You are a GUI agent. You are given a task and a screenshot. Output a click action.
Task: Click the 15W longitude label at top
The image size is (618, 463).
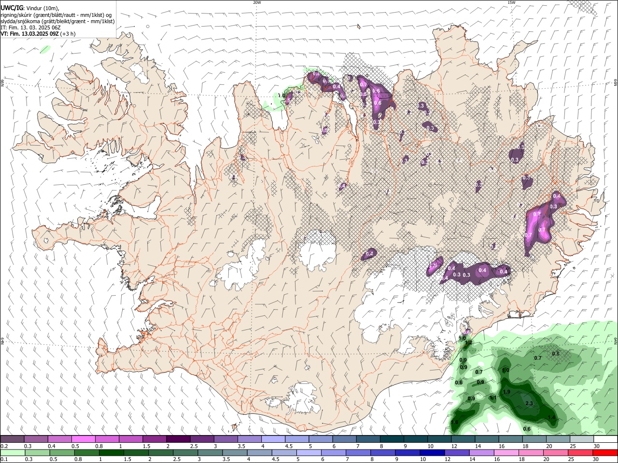click(x=511, y=2)
